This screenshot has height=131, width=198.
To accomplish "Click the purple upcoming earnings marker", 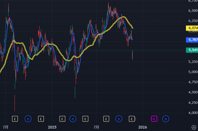I will tap(154, 119).
